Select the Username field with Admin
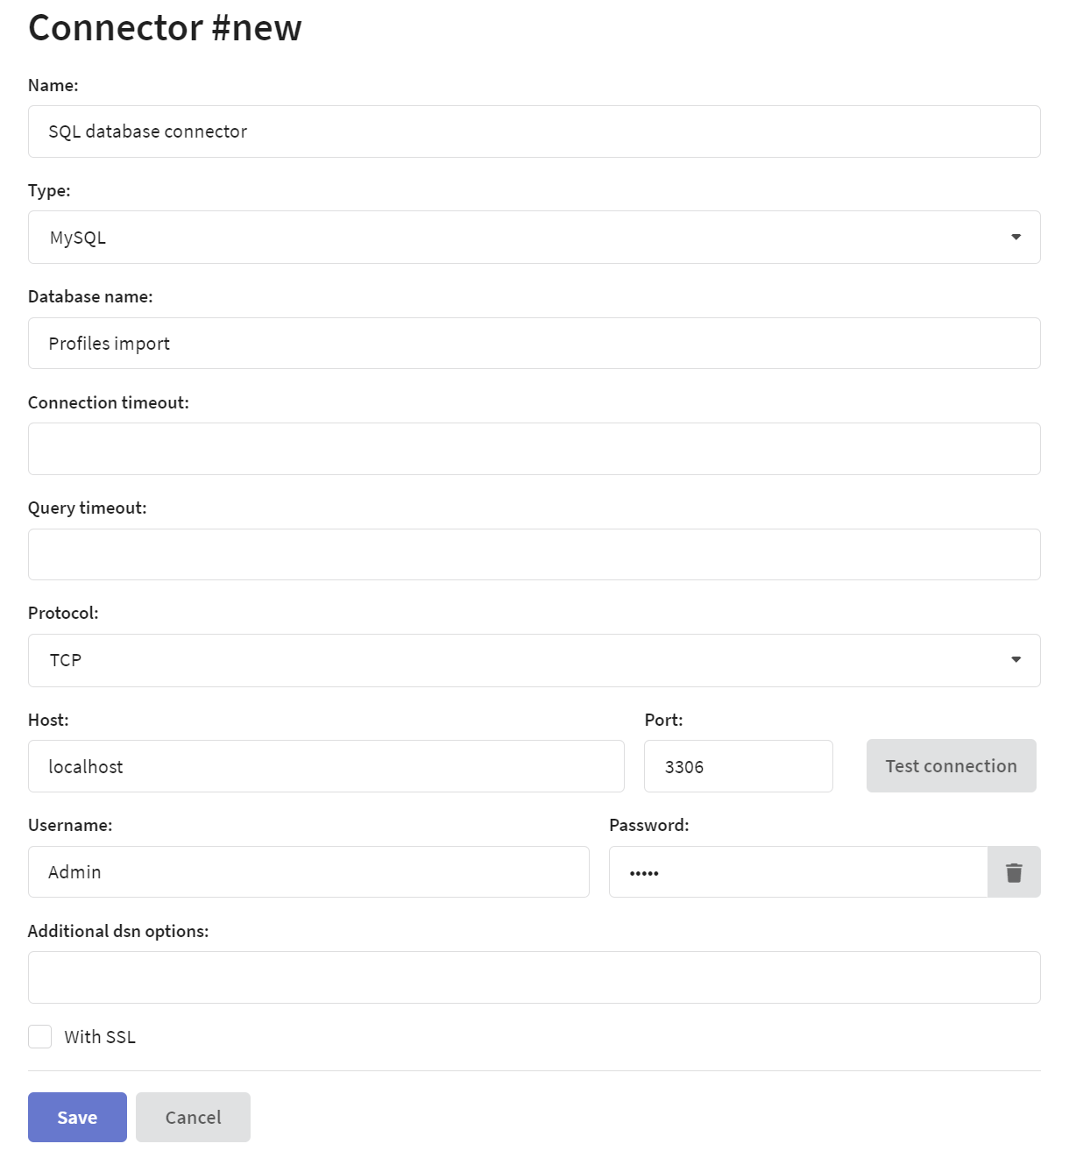Screen dimensions: 1069x1158 [x=308, y=872]
